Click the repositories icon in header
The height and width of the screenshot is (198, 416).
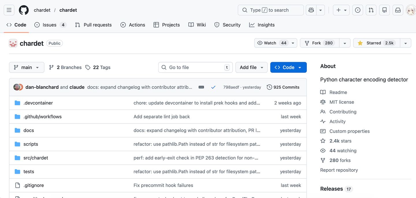click(385, 10)
